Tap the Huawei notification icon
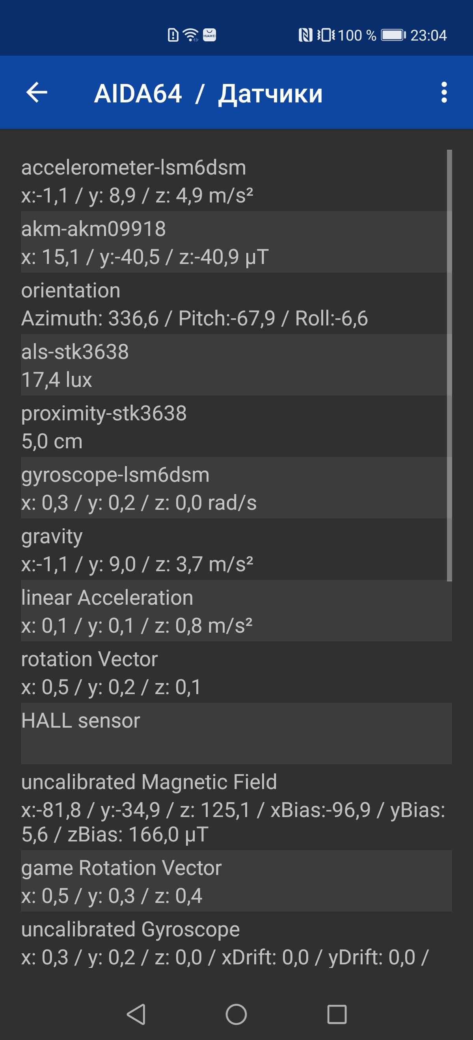473x1040 pixels. [x=209, y=35]
